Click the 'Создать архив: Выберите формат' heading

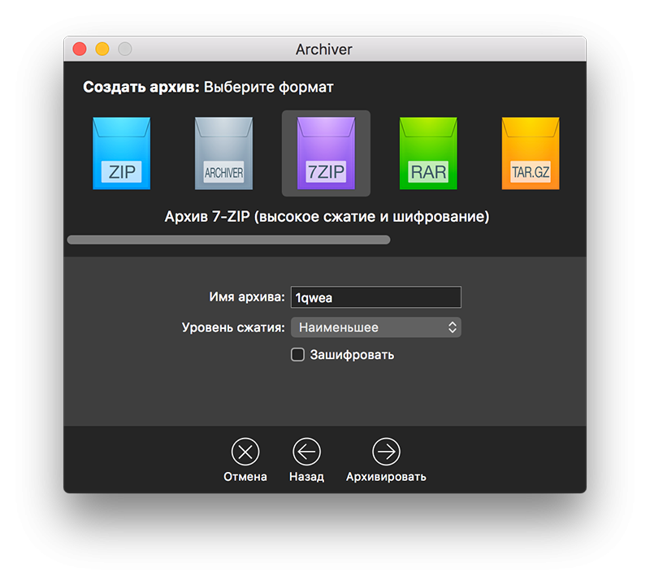[x=208, y=87]
